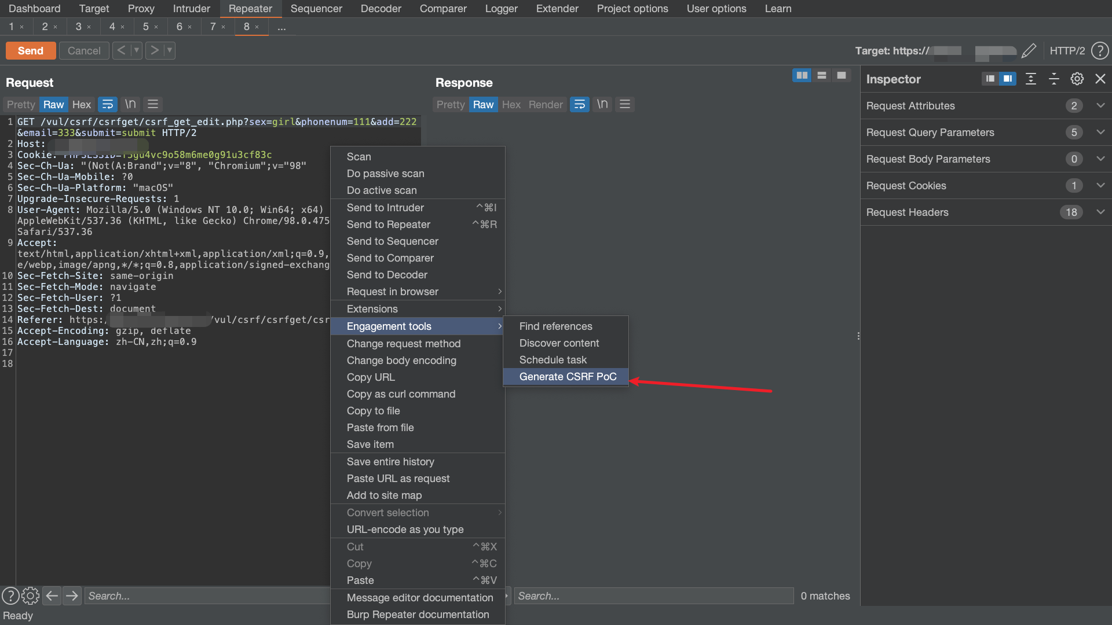Click the Cancel button
This screenshot has width=1112, height=625.
[84, 51]
